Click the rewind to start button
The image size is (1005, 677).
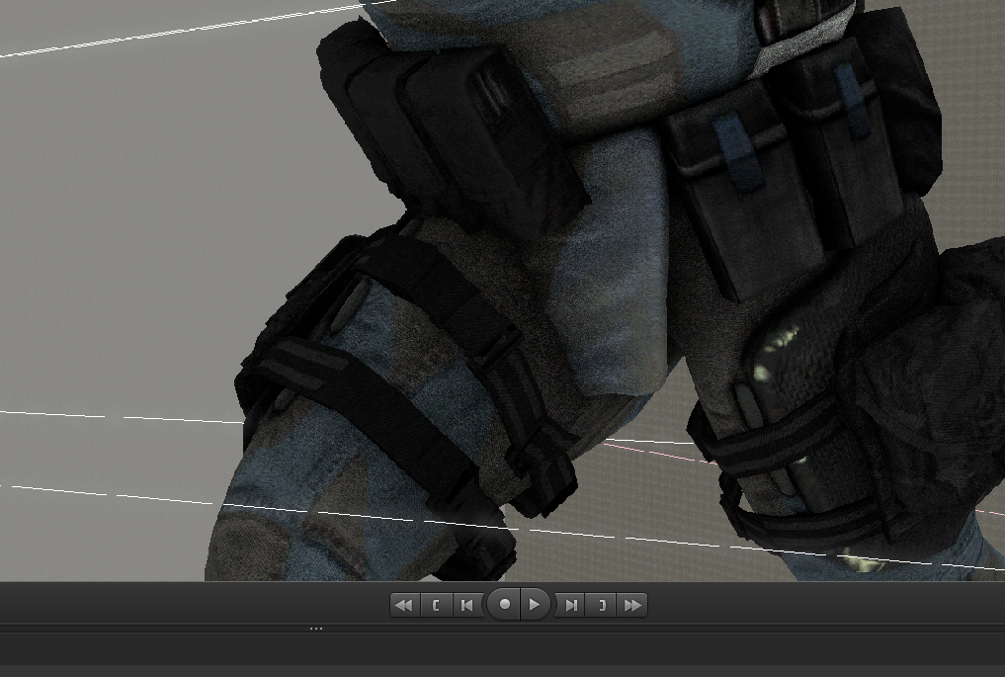405,605
